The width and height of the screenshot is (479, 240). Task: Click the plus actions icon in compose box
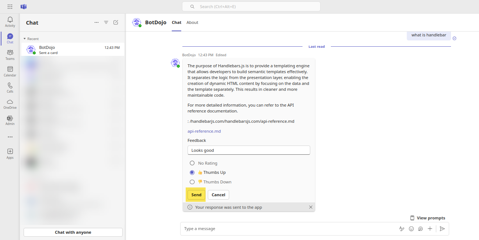pyautogui.click(x=430, y=229)
